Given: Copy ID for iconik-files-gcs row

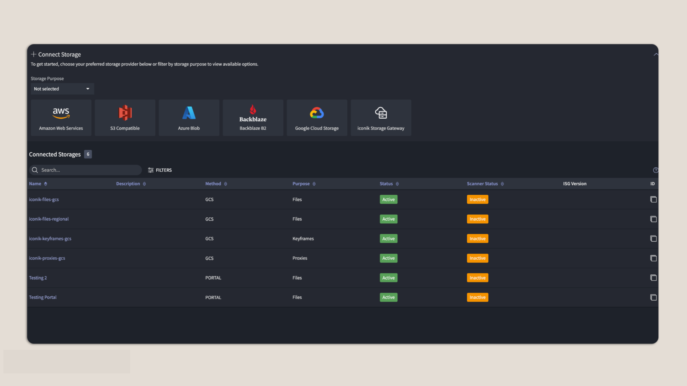Looking at the screenshot, I should [653, 199].
